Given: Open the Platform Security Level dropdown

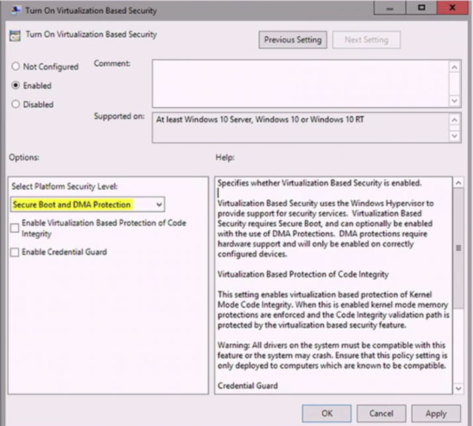Looking at the screenshot, I should tap(87, 204).
